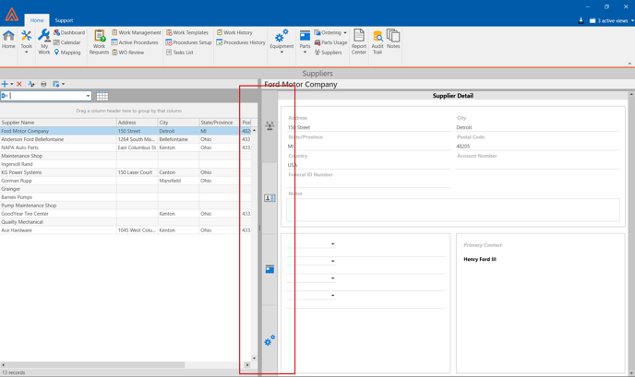Select contacts card icon in side strip
This screenshot has width=635, height=377.
(270, 198)
